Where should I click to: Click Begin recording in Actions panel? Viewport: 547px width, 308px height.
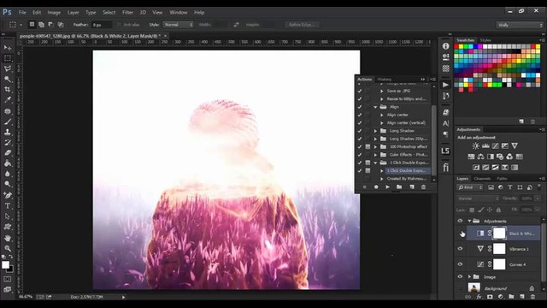[376, 187]
